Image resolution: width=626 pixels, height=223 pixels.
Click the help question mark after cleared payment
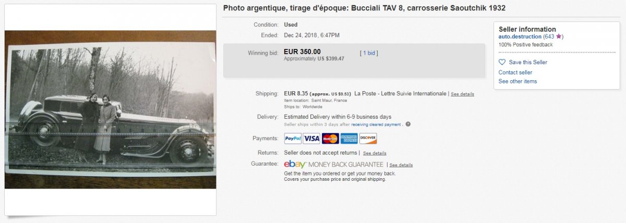pos(408,124)
